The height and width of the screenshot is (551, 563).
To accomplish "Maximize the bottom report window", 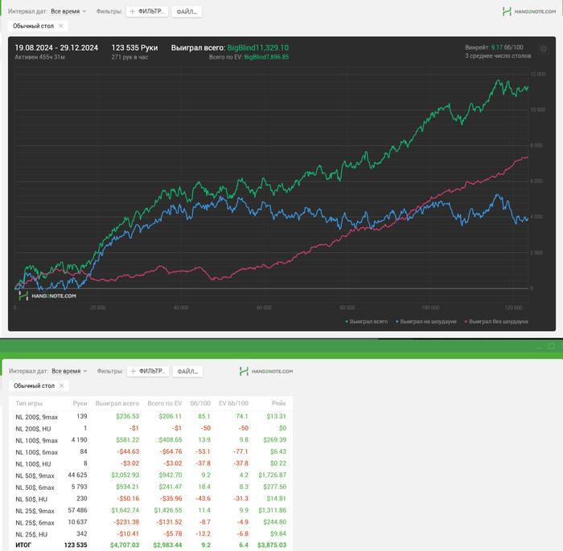I will click(x=552, y=346).
